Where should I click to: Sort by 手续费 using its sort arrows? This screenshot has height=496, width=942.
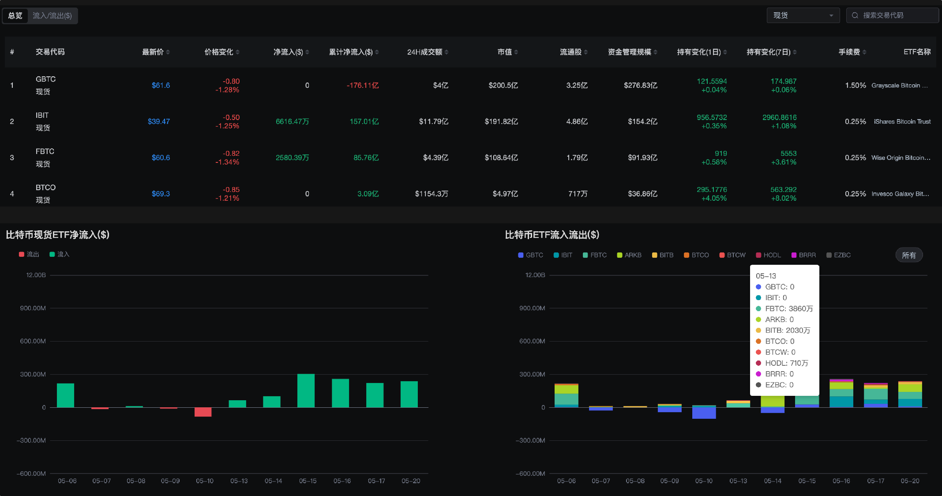click(x=864, y=52)
